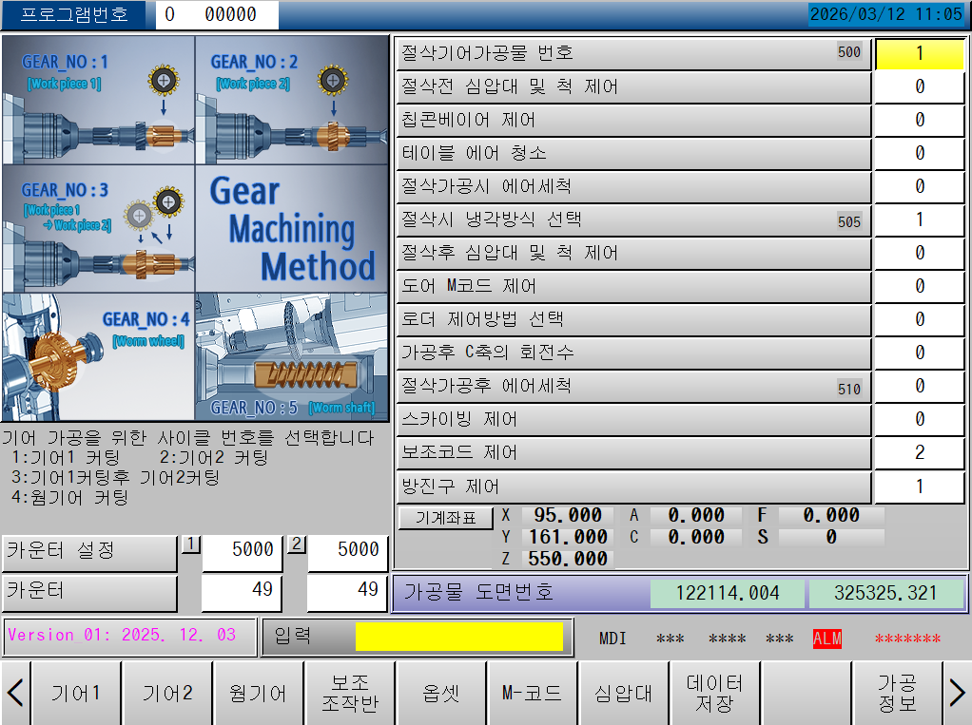
Task: Select the 절삭후 심압대 및 척 제어 row
Action: [633, 254]
